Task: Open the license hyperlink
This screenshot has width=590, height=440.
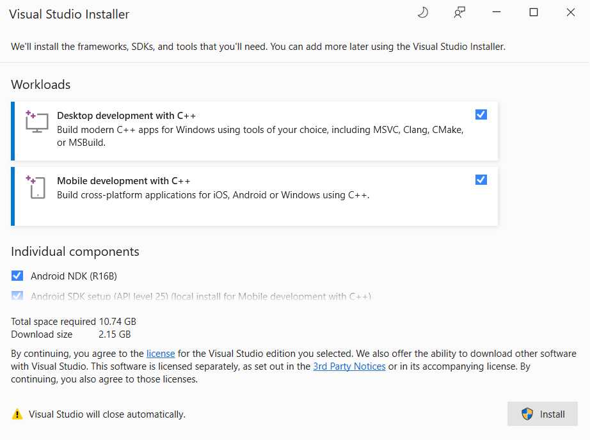Action: [160, 353]
